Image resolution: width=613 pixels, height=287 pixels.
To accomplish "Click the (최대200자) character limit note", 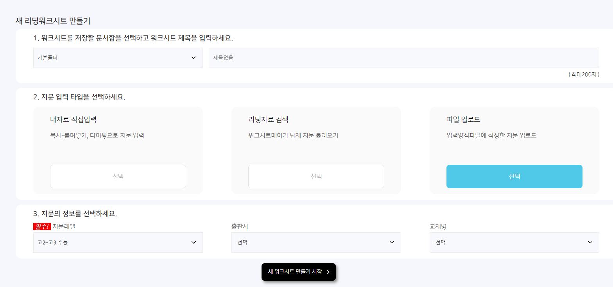I will click(x=584, y=74).
